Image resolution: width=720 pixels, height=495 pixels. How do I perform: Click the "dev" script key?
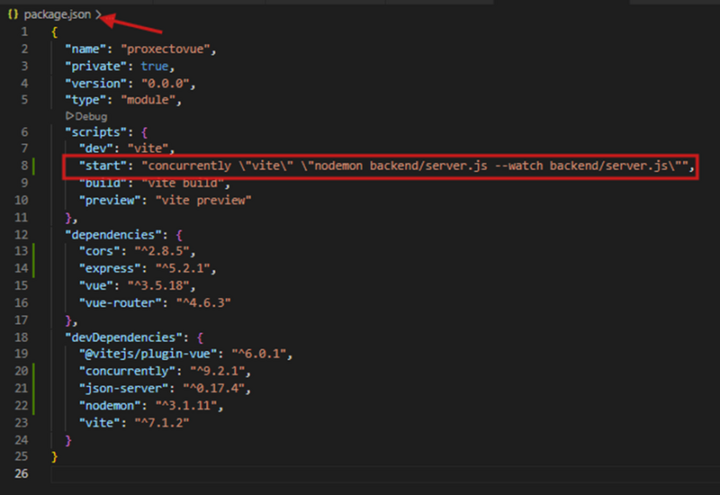95,148
